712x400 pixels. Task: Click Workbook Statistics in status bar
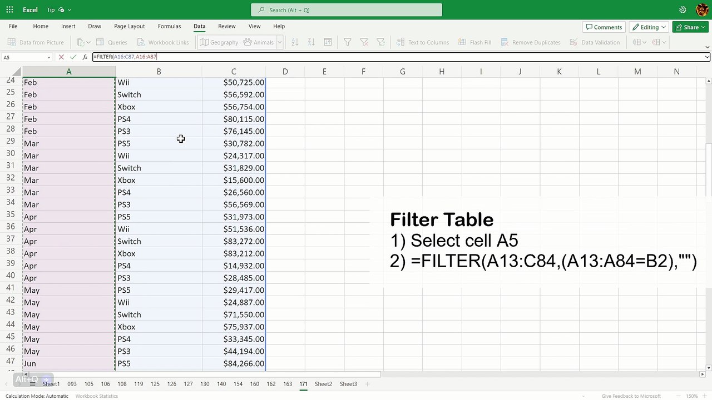(97, 396)
